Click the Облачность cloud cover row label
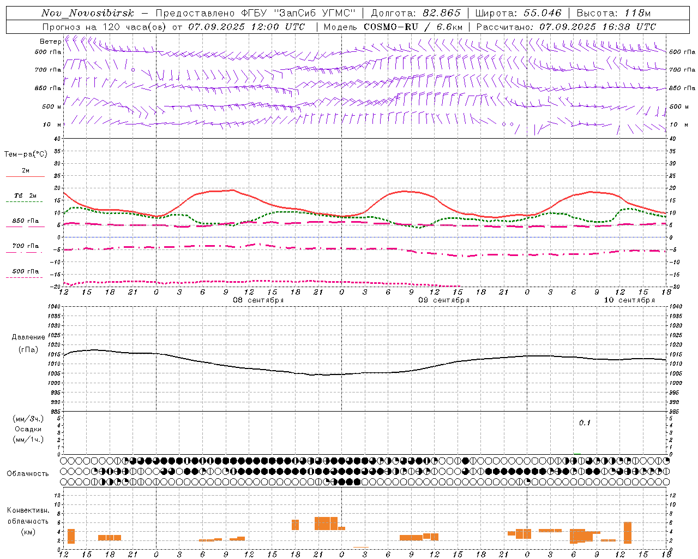This screenshot has height=559, width=698. [x=28, y=474]
